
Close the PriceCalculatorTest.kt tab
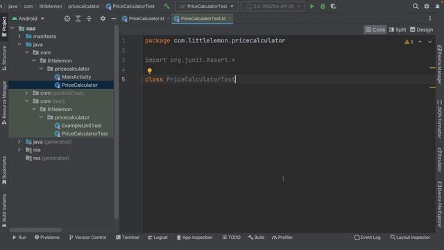coord(230,19)
